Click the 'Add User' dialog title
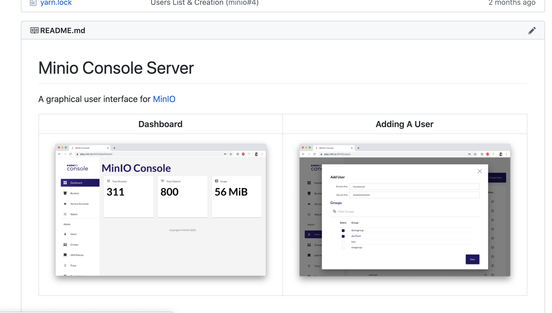The height and width of the screenshot is (313, 552). pyautogui.click(x=338, y=177)
